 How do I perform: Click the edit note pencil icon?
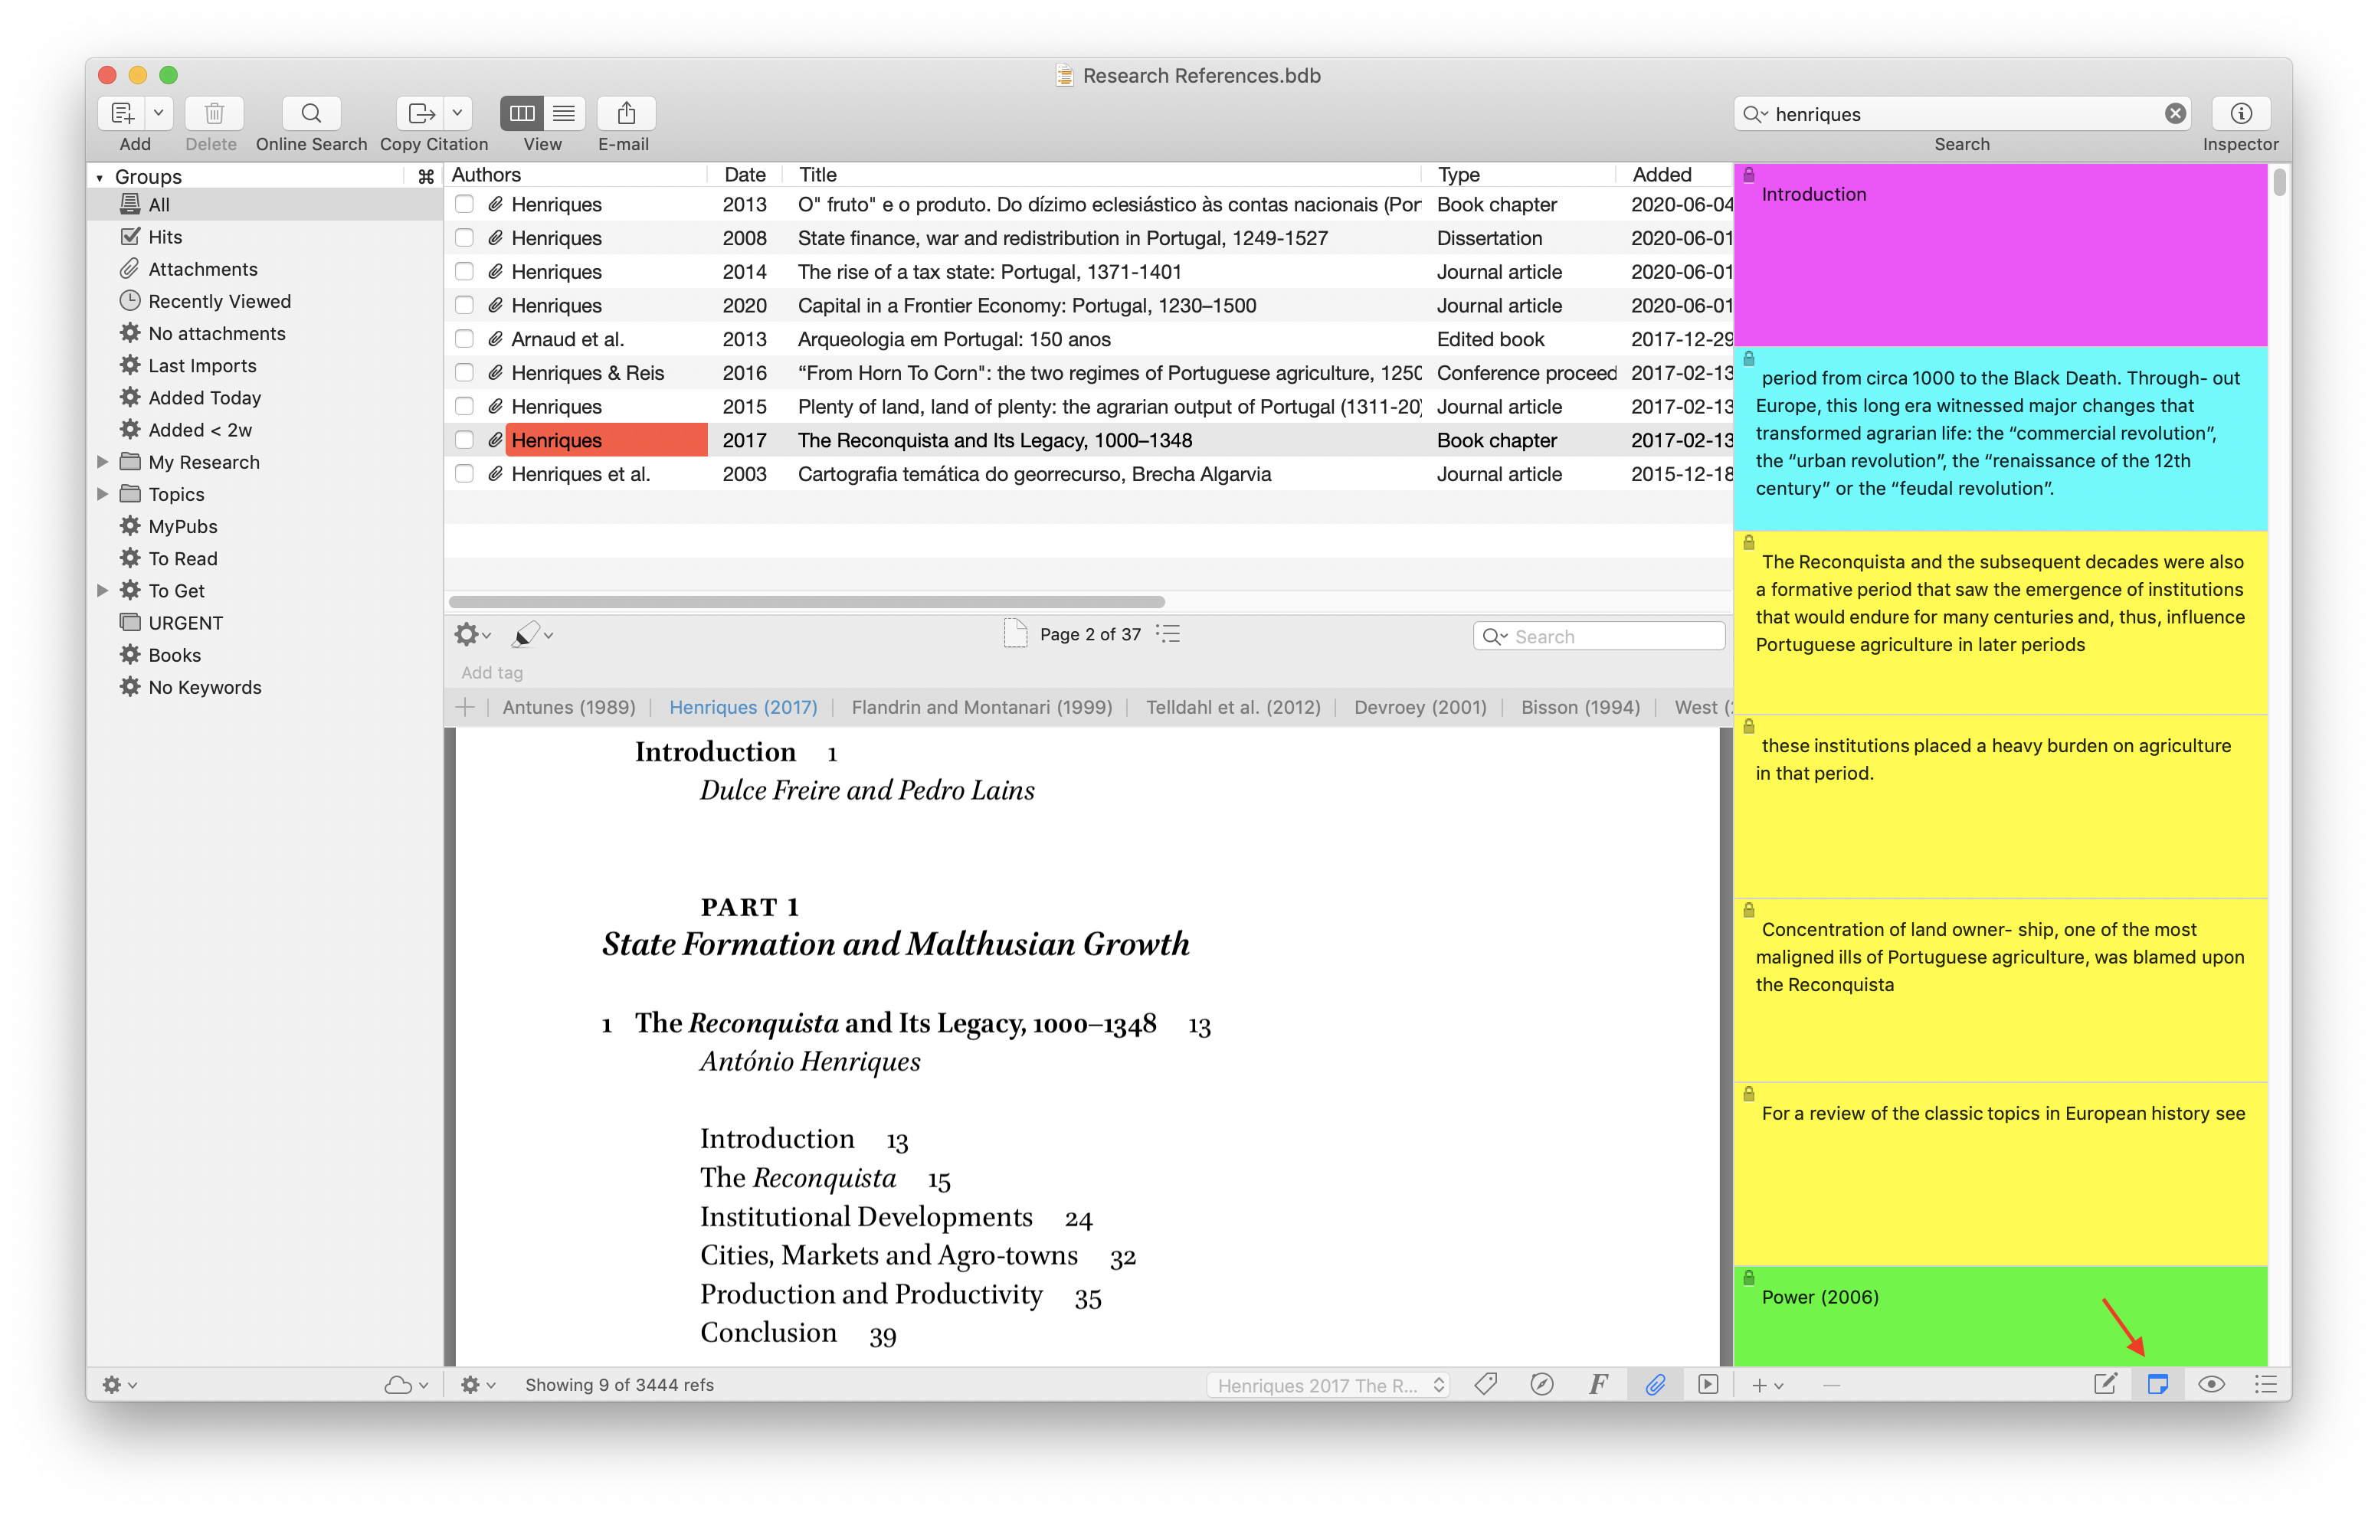(2104, 1384)
